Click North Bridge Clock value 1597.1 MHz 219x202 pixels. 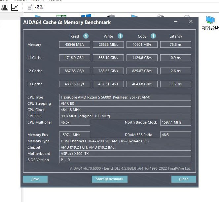(x=175, y=122)
